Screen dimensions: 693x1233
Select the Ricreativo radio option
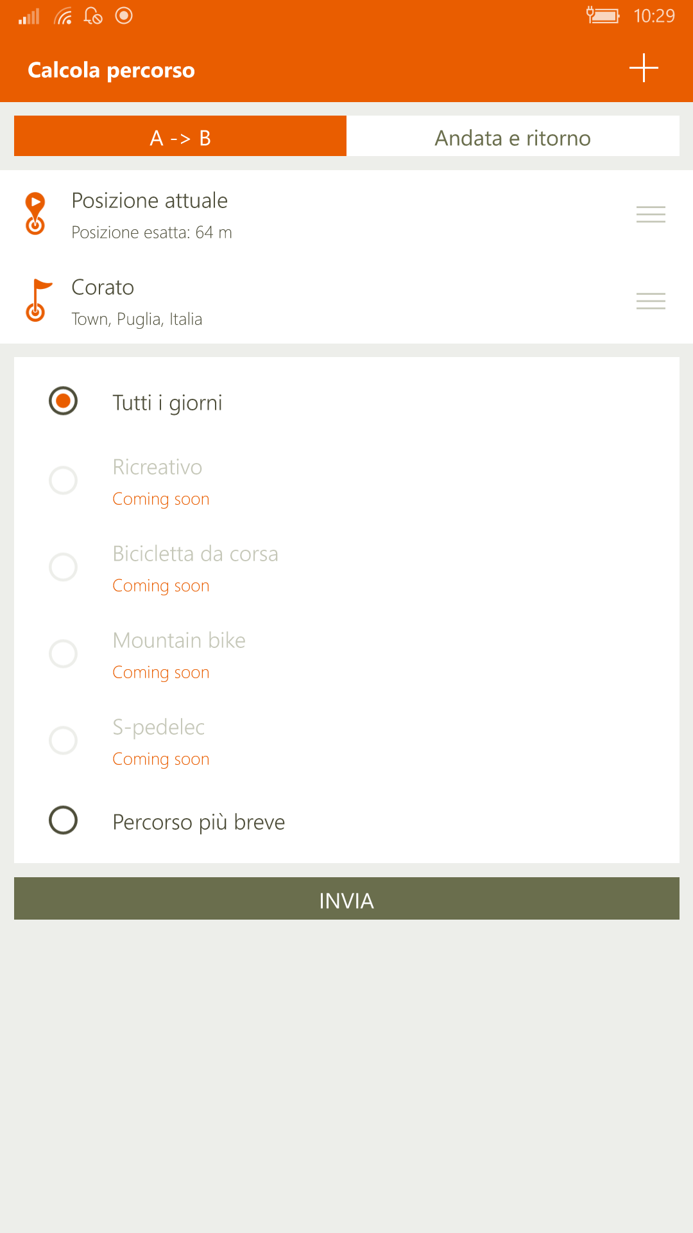[63, 480]
